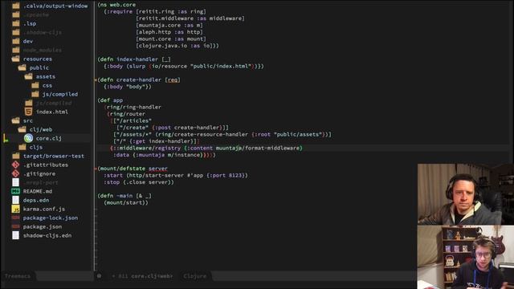Open deps.edn file

(x=36, y=200)
